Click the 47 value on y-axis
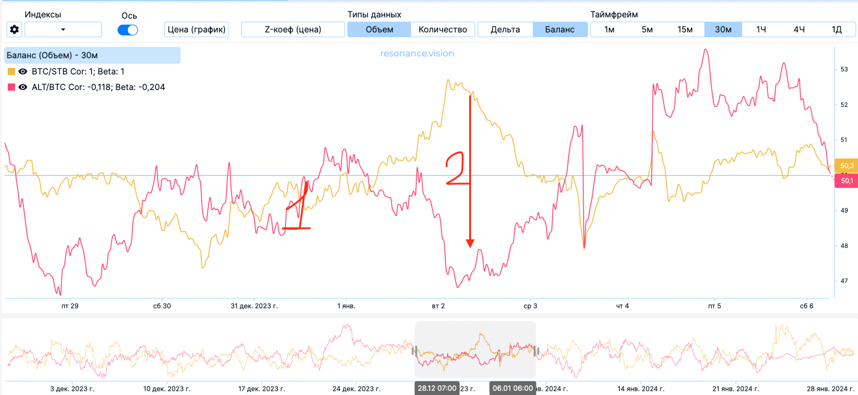858x395 pixels. point(844,281)
